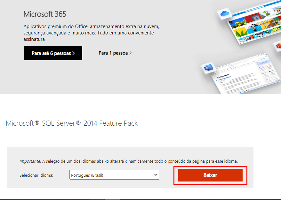Follow the Para 1 pessoa link
The image size is (281, 200).
pyautogui.click(x=113, y=53)
